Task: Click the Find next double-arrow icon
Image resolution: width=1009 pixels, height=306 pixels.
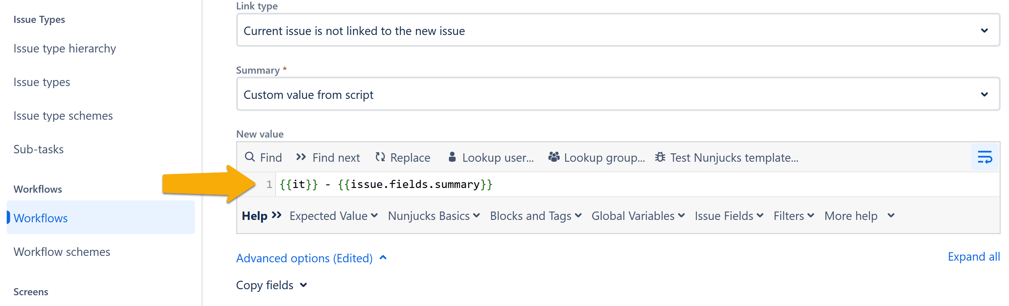Action: pyautogui.click(x=300, y=157)
